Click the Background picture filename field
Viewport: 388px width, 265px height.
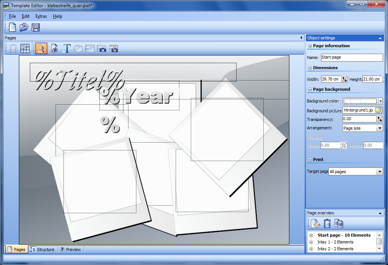359,110
